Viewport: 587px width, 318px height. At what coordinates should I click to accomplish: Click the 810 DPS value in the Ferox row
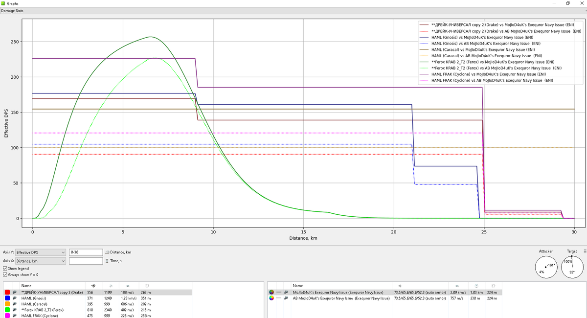90,310
